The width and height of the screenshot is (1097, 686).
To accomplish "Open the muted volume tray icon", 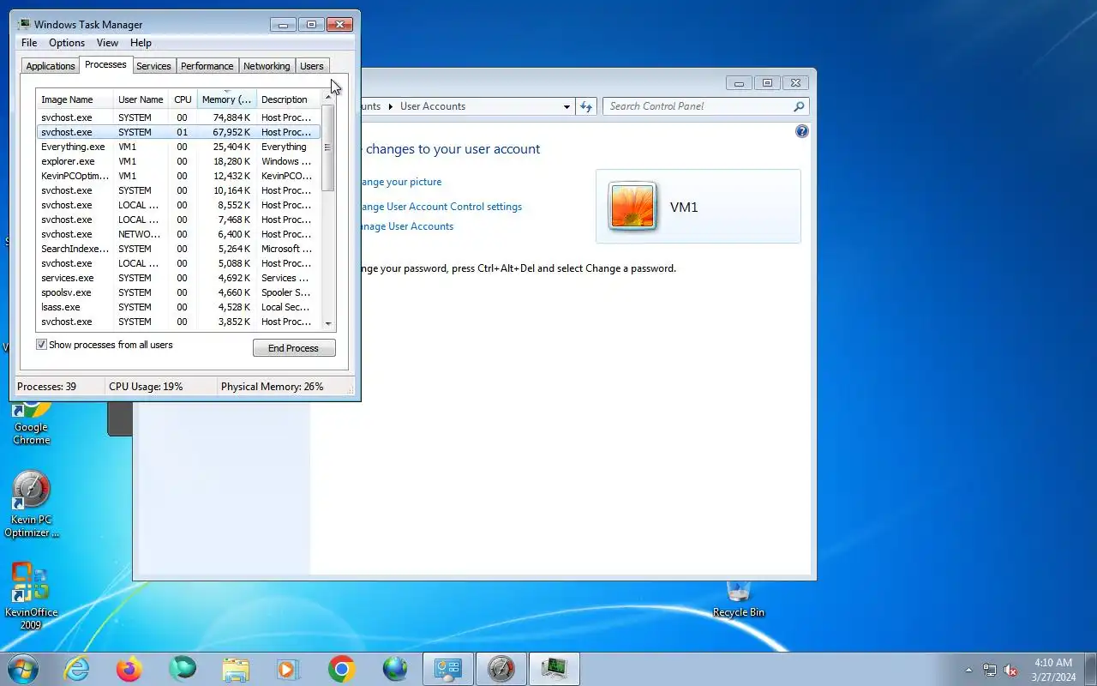I will click(1011, 670).
